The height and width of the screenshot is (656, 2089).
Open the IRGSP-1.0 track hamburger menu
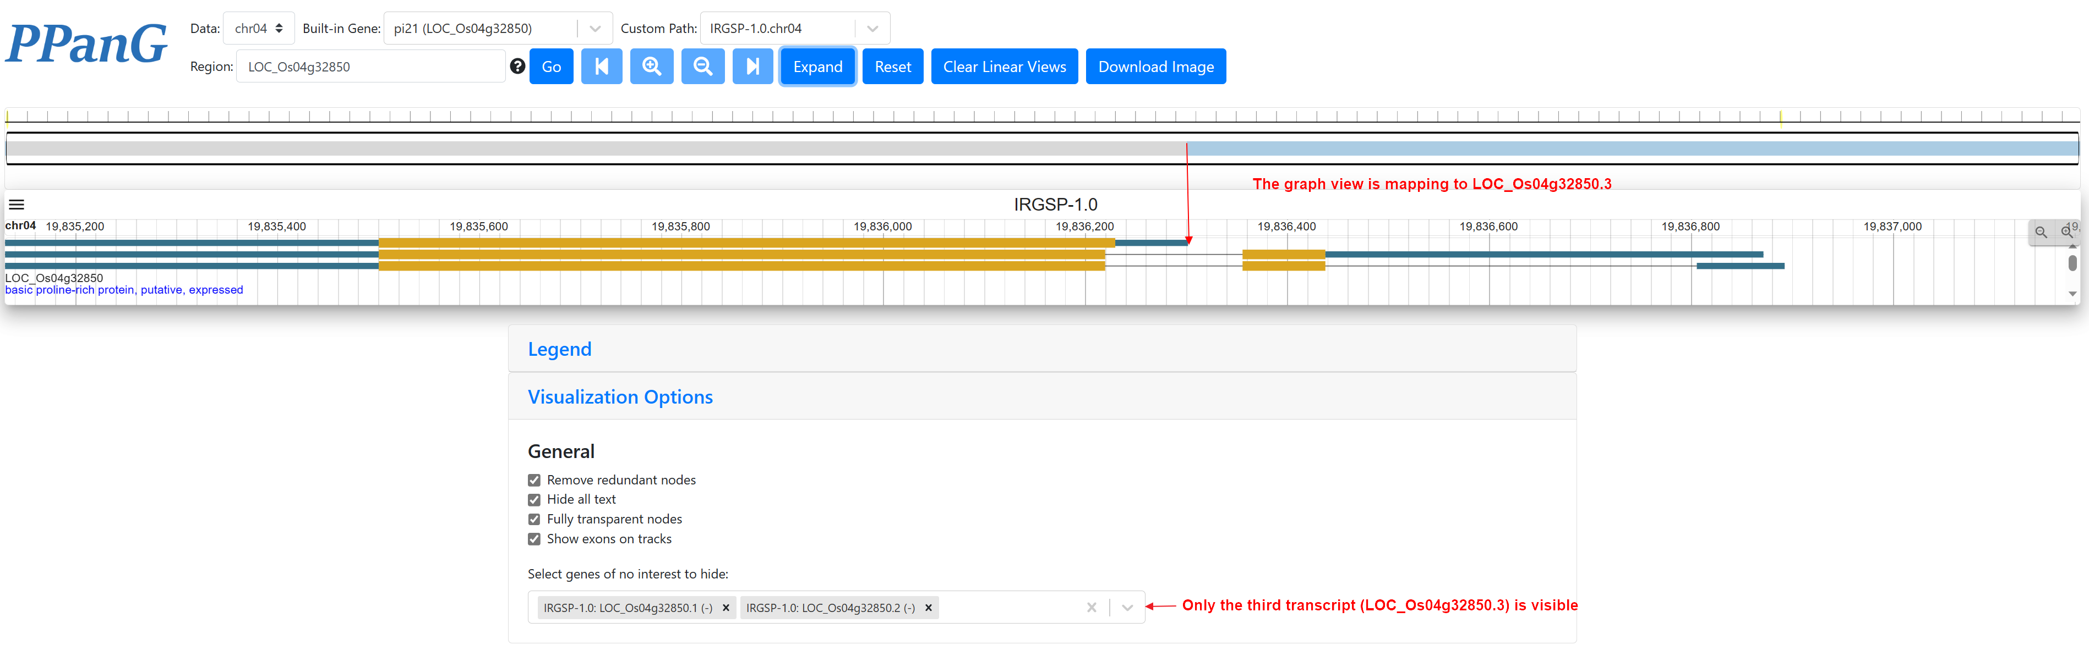tap(16, 205)
